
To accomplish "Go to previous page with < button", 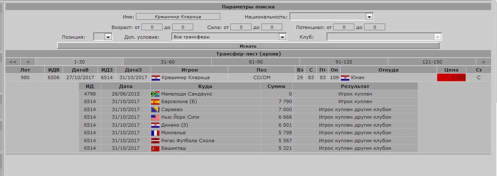I will tap(28, 62).
